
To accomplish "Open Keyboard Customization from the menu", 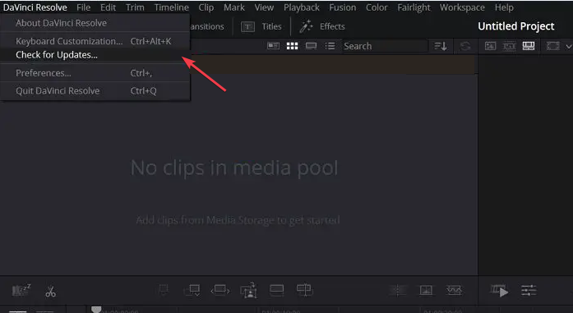I will pos(95,41).
